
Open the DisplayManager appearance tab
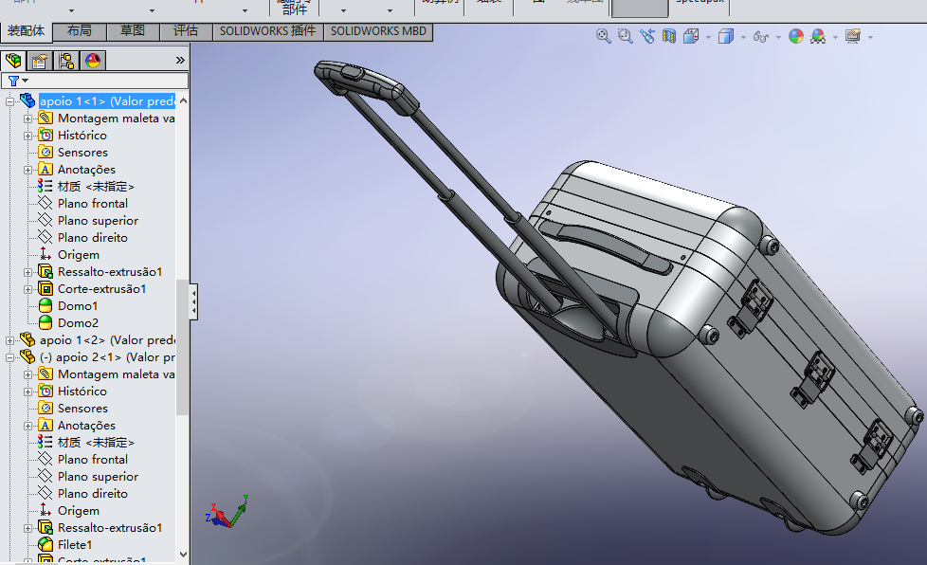click(x=93, y=61)
